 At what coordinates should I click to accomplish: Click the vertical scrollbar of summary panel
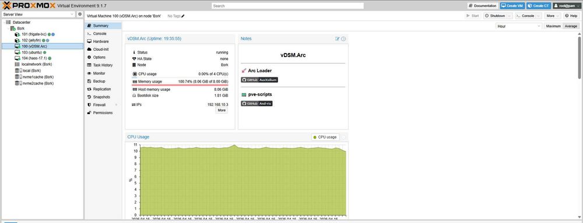pos(580,58)
